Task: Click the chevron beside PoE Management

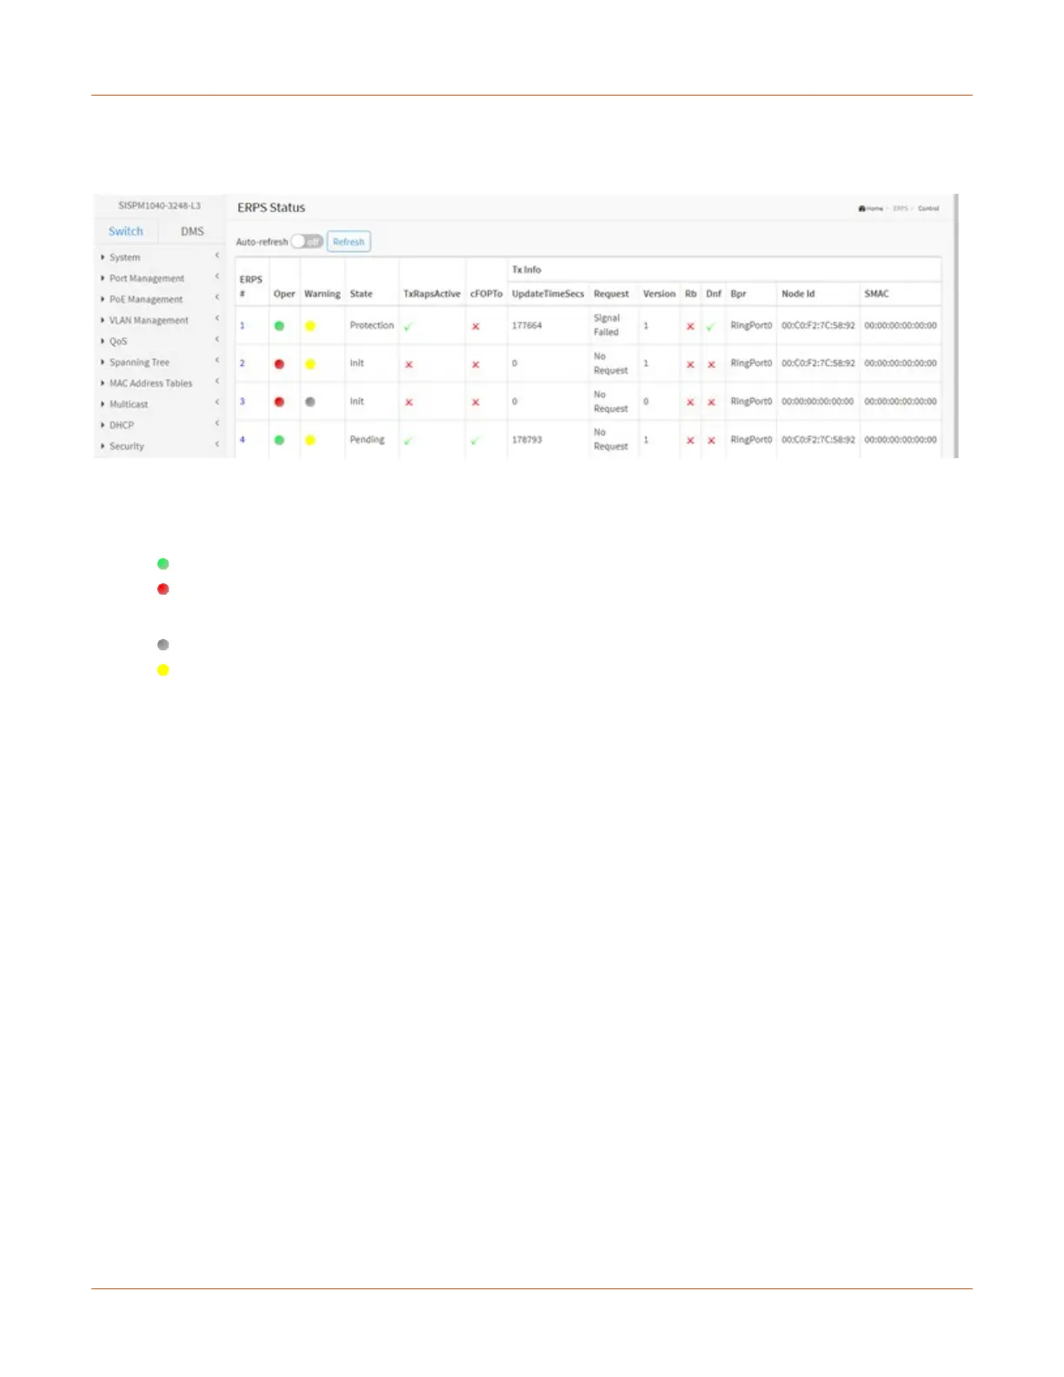Action: tap(216, 297)
